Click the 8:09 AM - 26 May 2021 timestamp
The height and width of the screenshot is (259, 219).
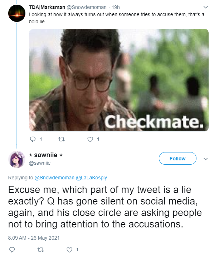pos(34,238)
